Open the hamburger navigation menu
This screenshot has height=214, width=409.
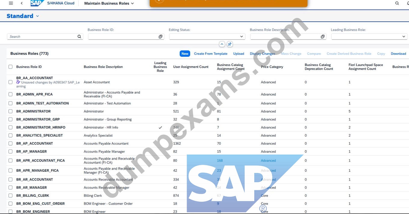click(11, 3)
